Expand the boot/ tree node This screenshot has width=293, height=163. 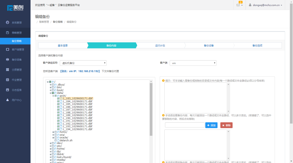(50, 90)
